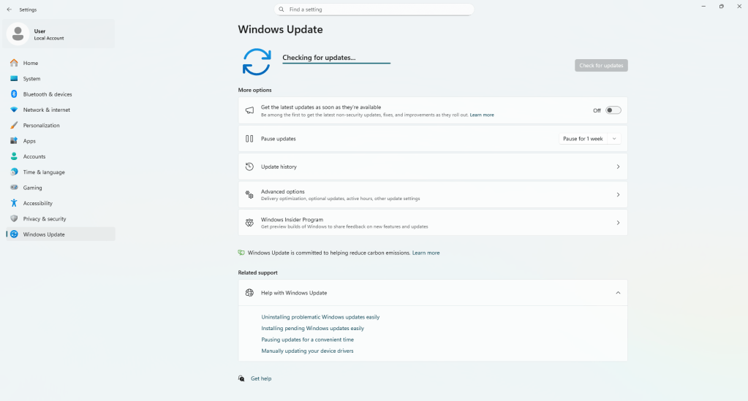Click the globe icon for Help with Windows Update
Viewport: 748px width, 401px height.
249,293
